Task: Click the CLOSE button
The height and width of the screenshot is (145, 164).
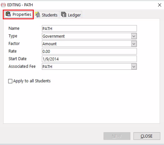Action: coord(147,136)
